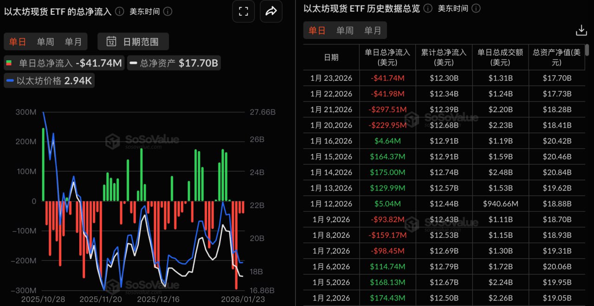Switch the chart to 单月 view
The width and height of the screenshot is (594, 306).
[72, 41]
